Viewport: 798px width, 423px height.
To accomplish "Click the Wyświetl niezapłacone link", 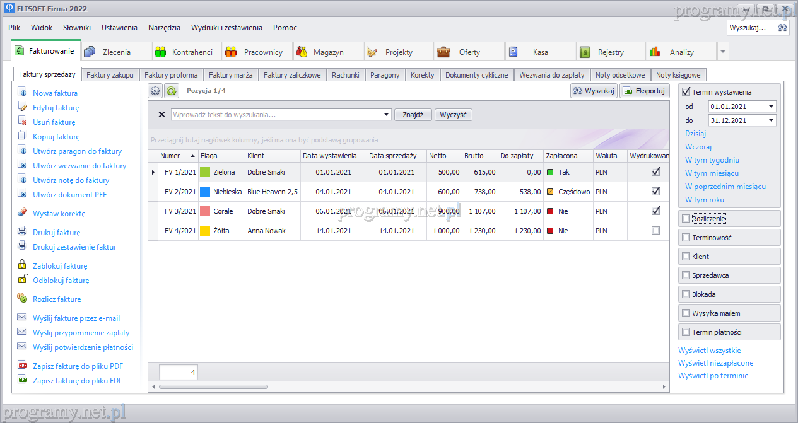I will 715,363.
